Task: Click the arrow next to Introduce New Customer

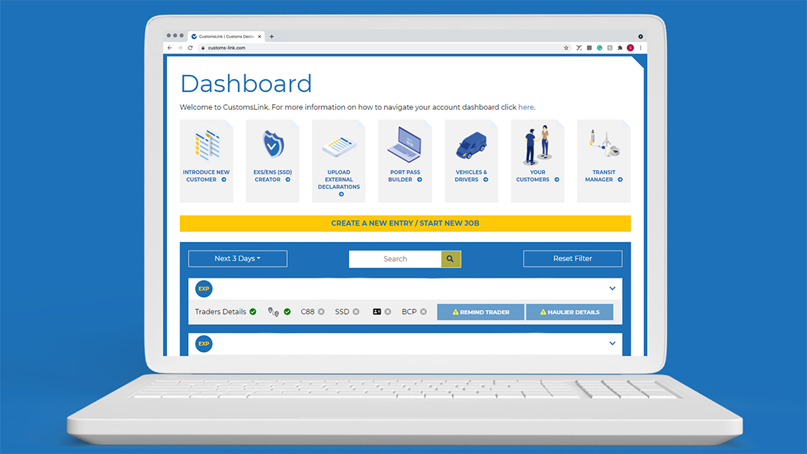Action: pyautogui.click(x=224, y=179)
